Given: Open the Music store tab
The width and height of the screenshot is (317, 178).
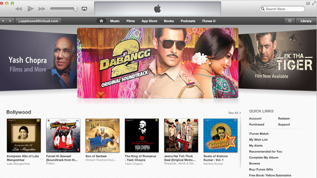Looking at the screenshot, I should click(115, 21).
